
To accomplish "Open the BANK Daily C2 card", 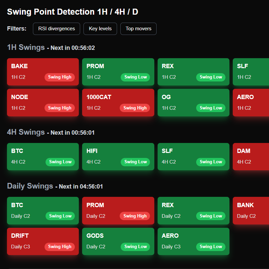I will [251, 210].
